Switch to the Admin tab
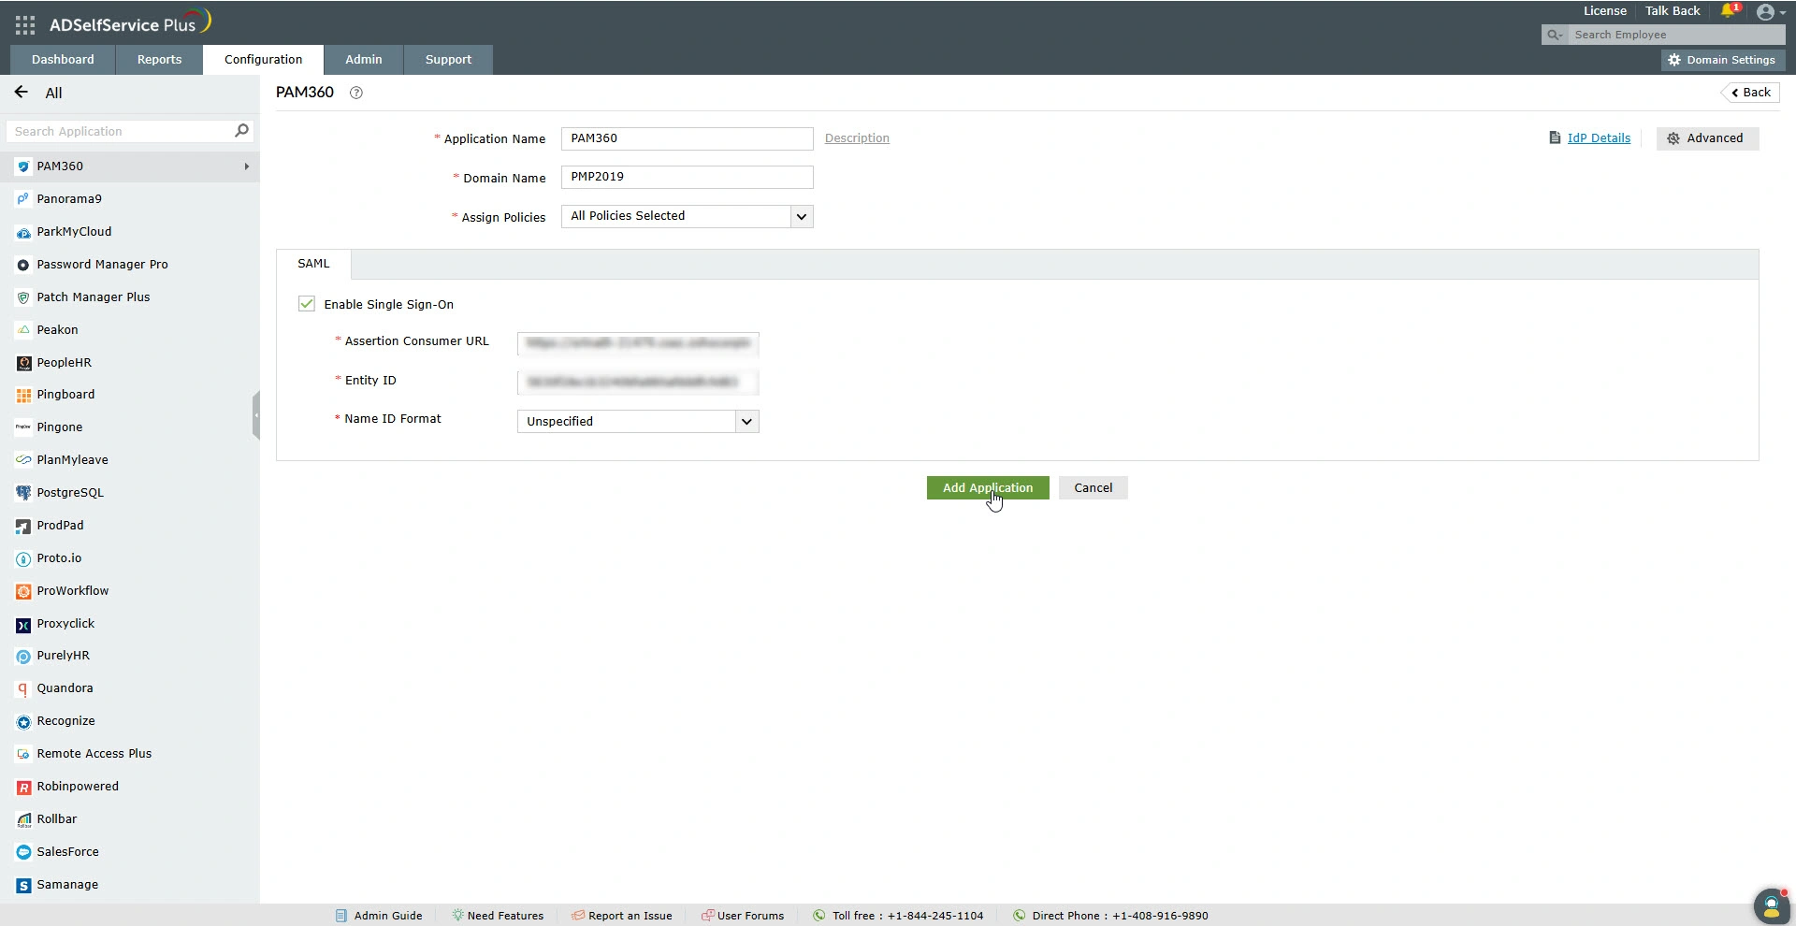The image size is (1796, 926). (x=363, y=59)
